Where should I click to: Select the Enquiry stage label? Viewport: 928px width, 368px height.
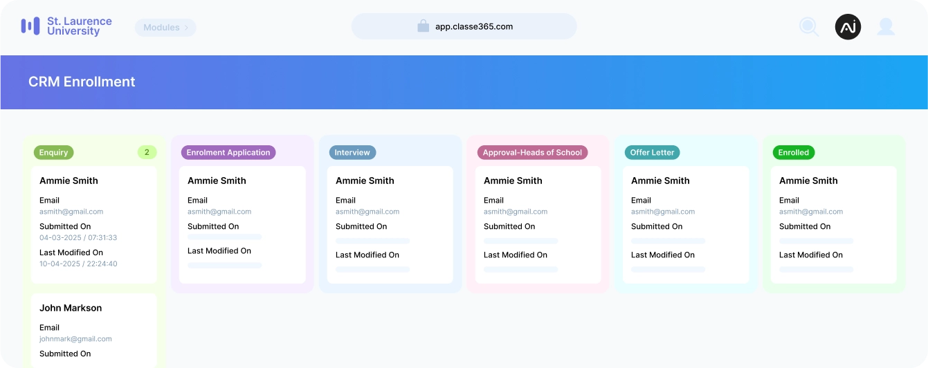54,152
